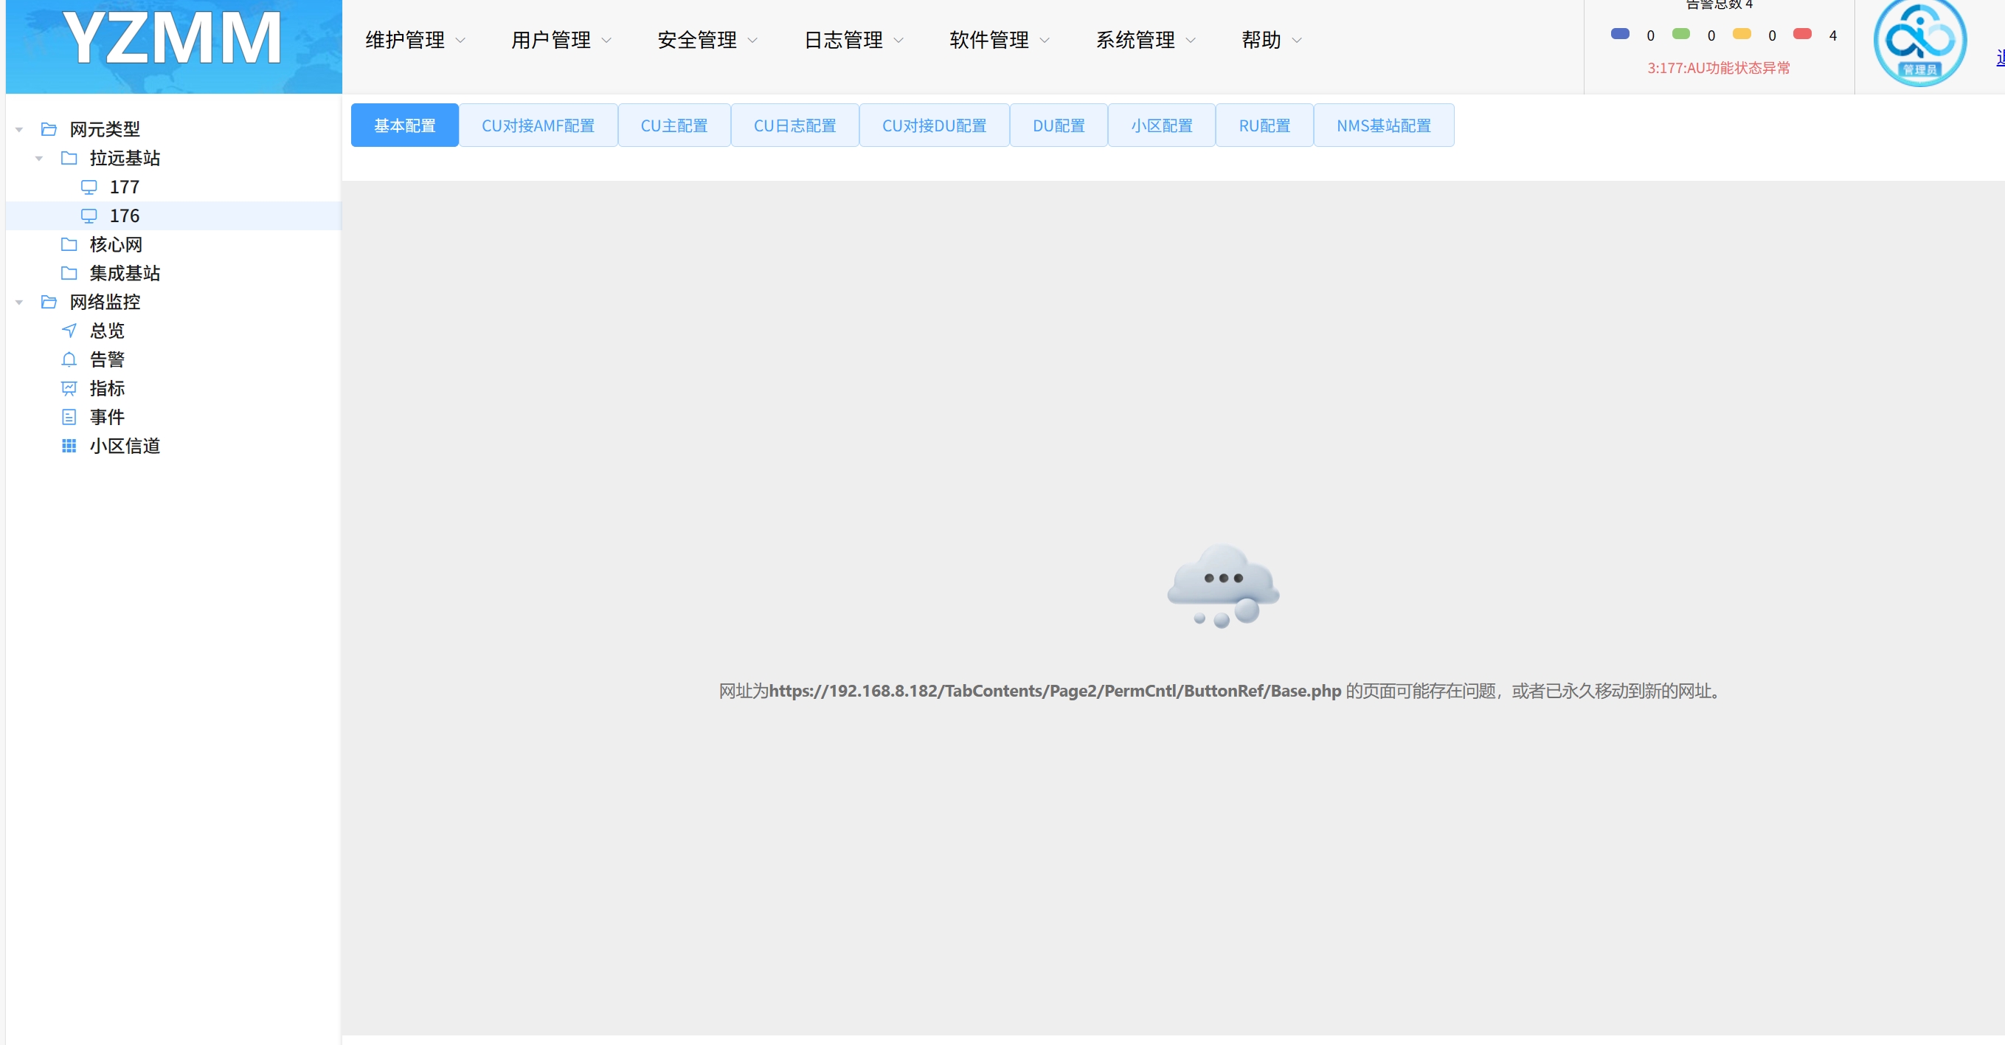Click the chart icon beside 指标
The height and width of the screenshot is (1045, 2005).
69,387
